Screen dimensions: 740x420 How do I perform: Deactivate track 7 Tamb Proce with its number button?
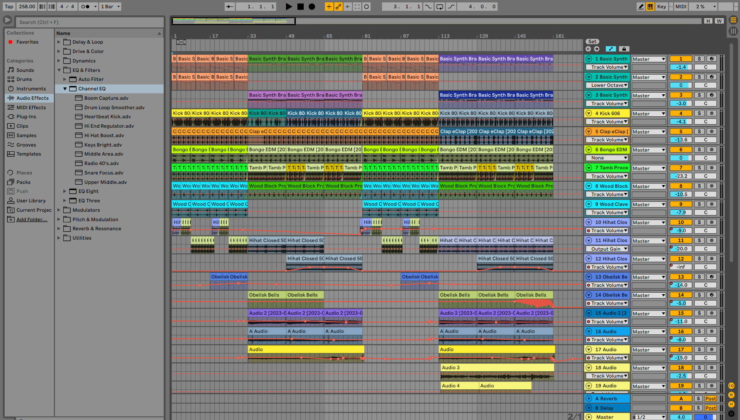tap(681, 168)
